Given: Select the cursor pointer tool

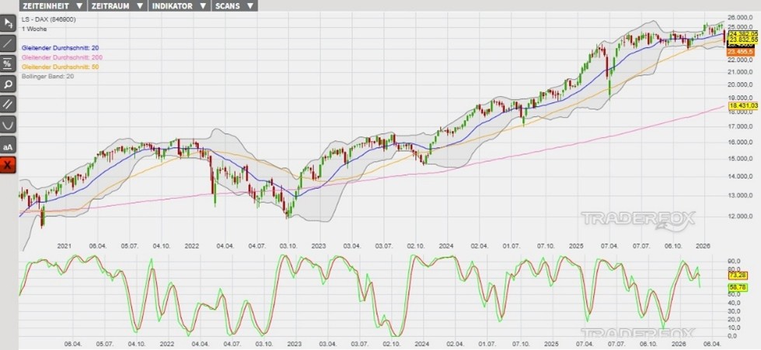Looking at the screenshot, I should click(x=8, y=23).
